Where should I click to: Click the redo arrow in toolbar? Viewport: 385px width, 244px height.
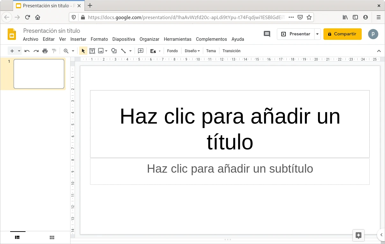coord(36,51)
